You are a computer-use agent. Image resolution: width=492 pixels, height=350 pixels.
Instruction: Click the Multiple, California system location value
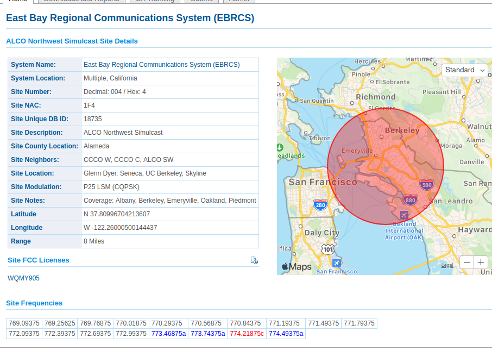tap(110, 78)
